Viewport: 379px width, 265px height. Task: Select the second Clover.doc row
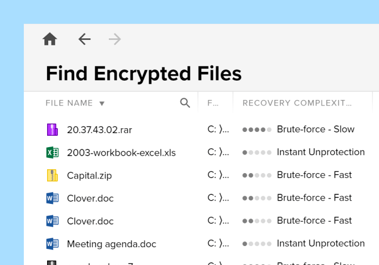tap(198, 221)
